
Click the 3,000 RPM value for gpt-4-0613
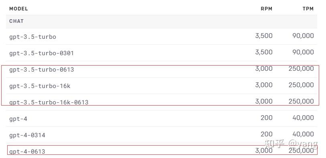click(x=264, y=150)
